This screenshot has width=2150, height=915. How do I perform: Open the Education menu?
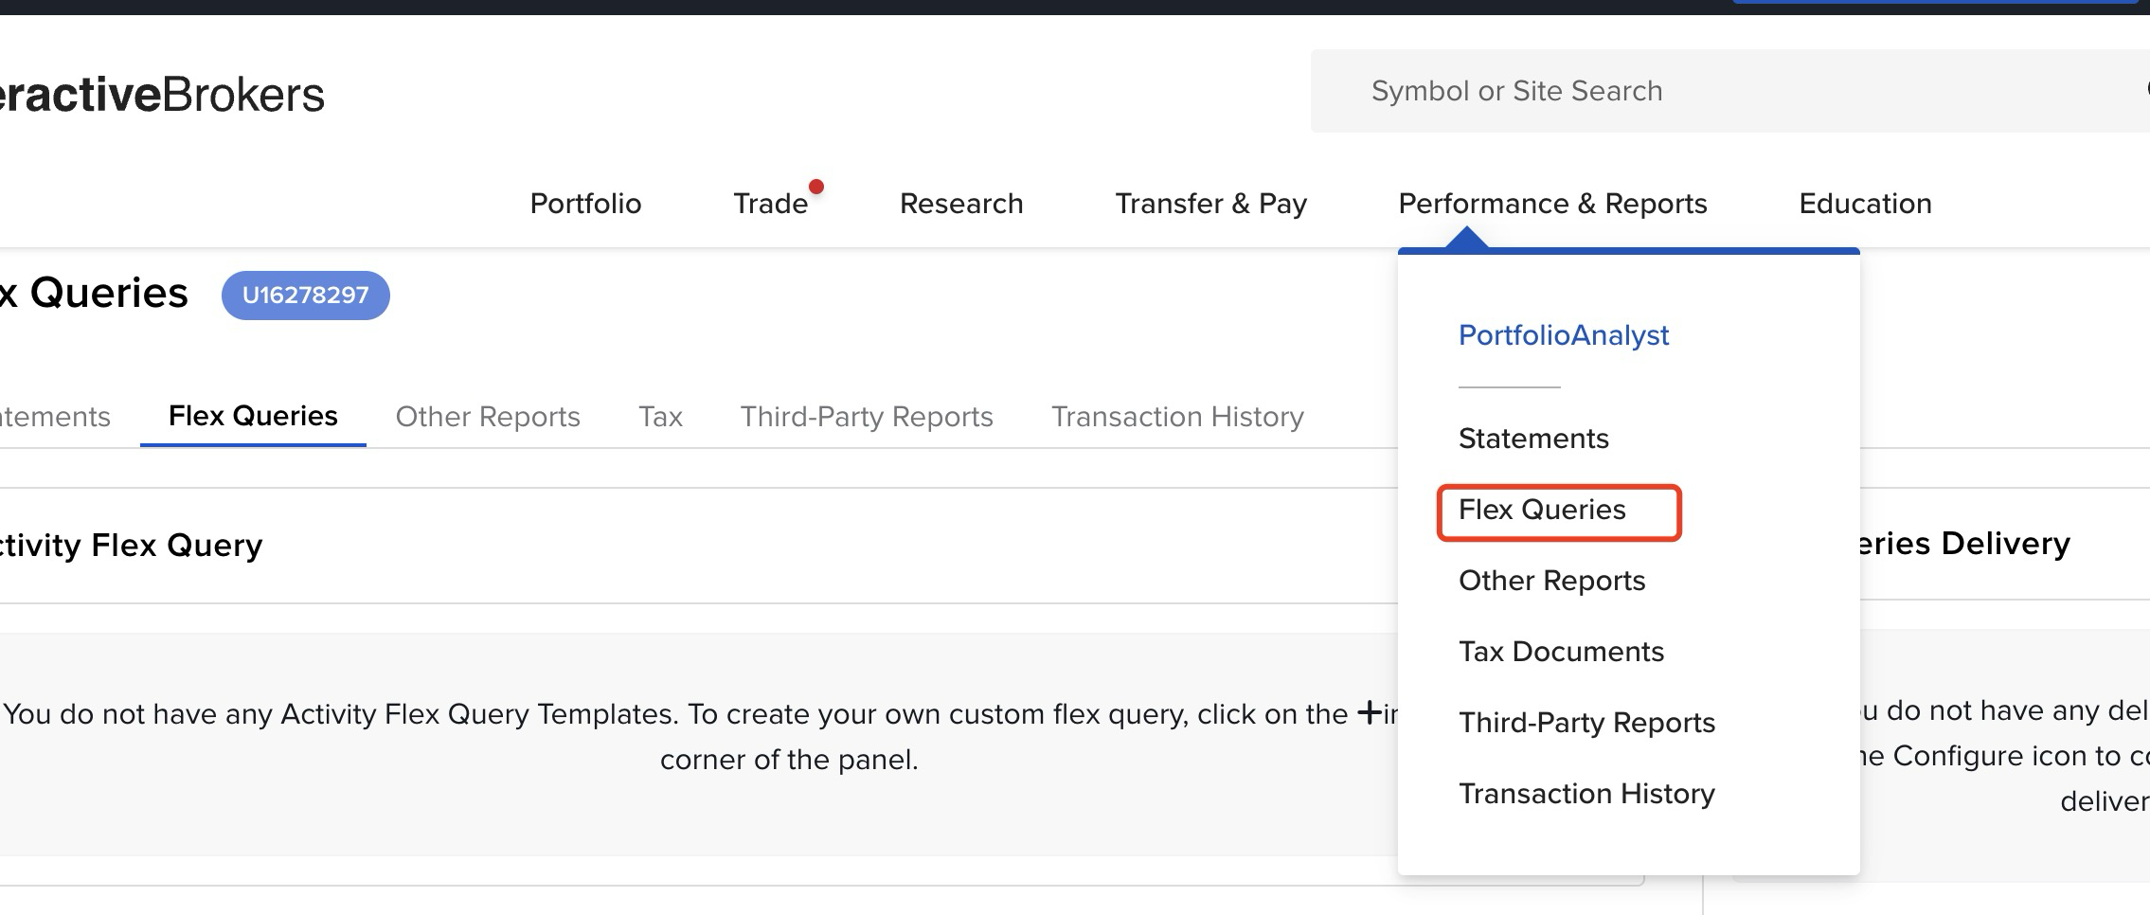(x=1865, y=204)
